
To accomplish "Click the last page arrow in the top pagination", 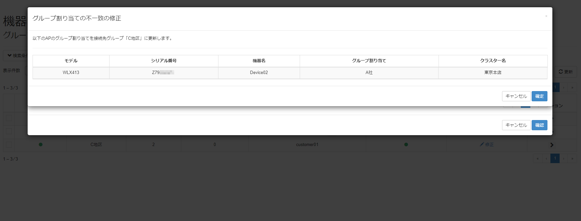I will point(572,87).
